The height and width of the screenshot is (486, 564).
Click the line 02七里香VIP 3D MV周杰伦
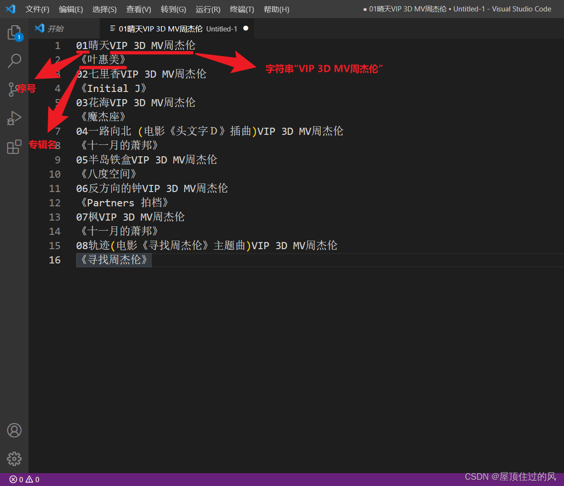141,74
